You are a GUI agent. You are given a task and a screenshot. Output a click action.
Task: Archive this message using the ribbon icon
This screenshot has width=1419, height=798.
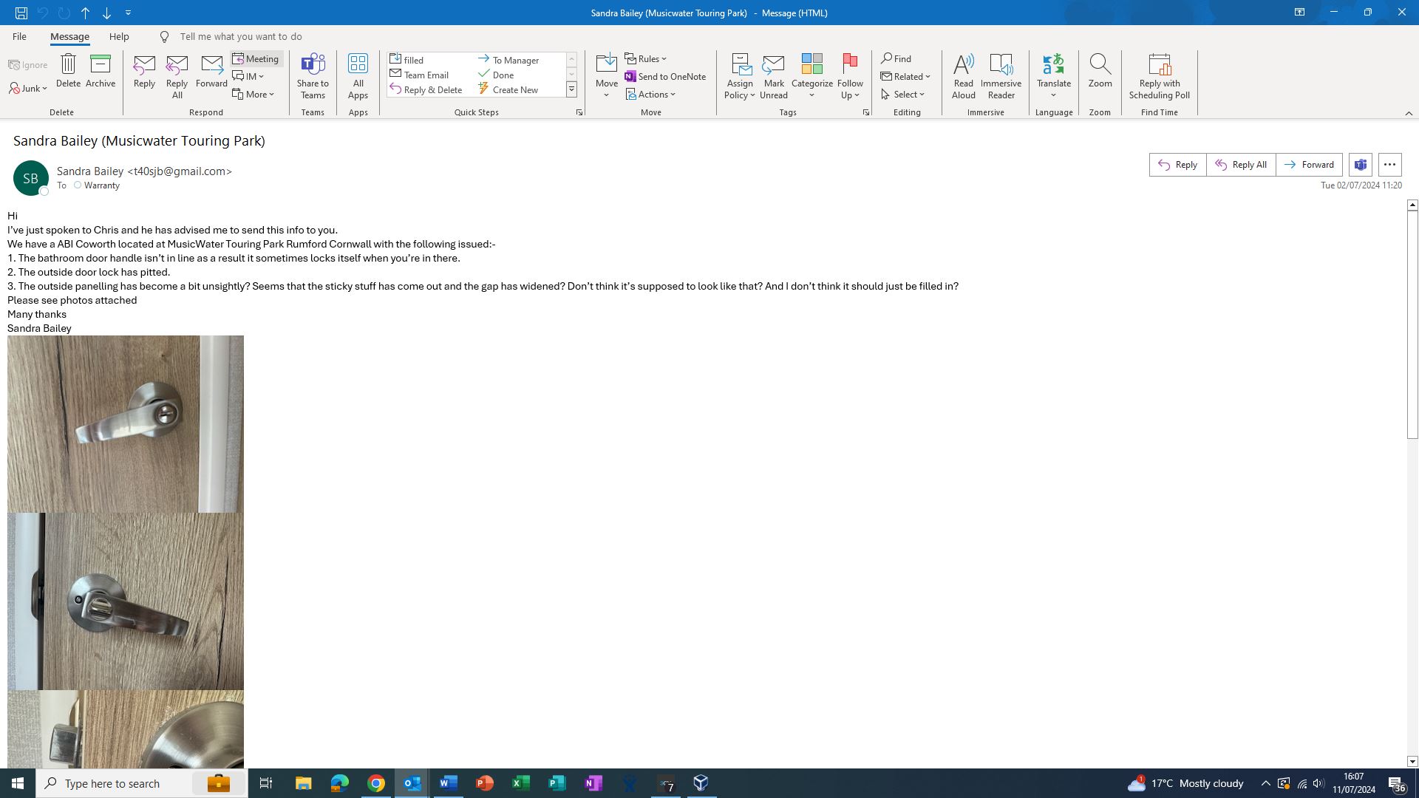tap(100, 64)
